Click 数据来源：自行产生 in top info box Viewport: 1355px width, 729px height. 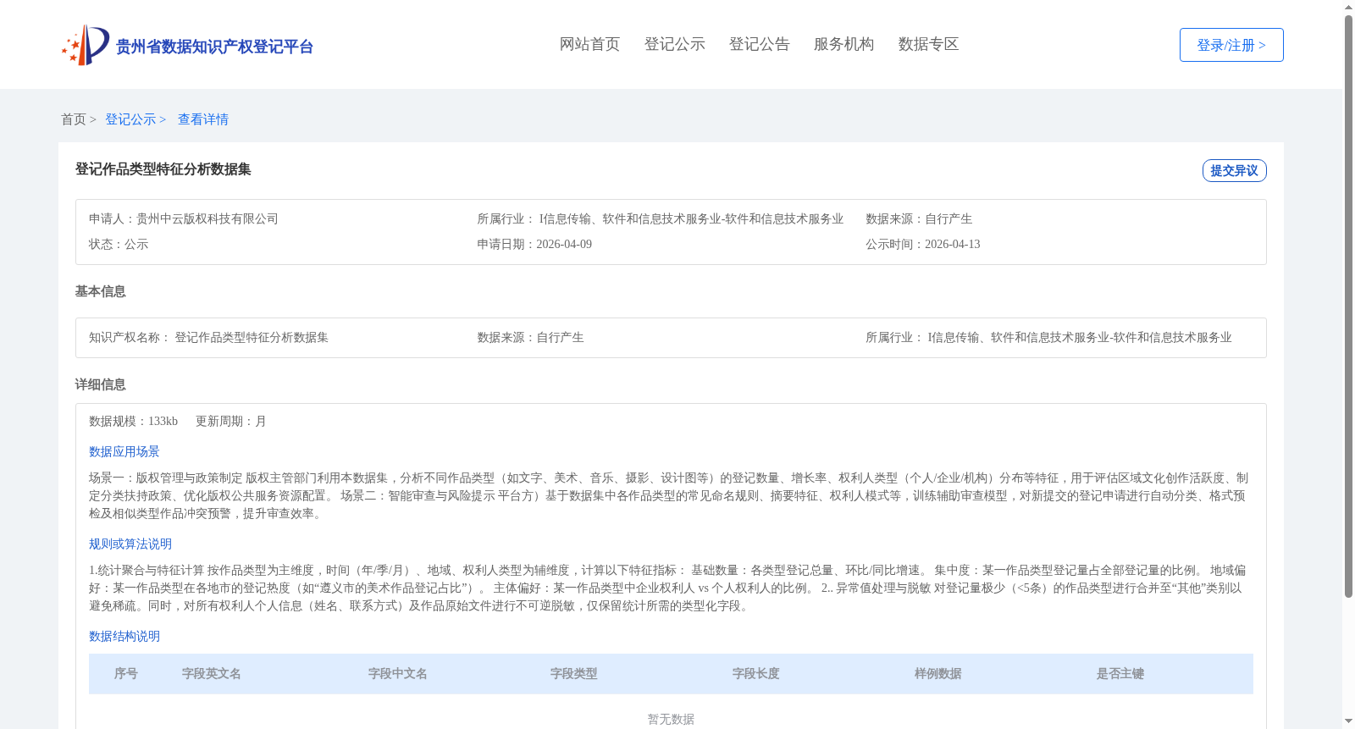(x=919, y=218)
